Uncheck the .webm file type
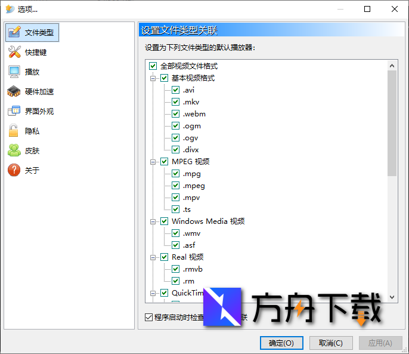Screen dimensions: 409x354 [x=175, y=113]
